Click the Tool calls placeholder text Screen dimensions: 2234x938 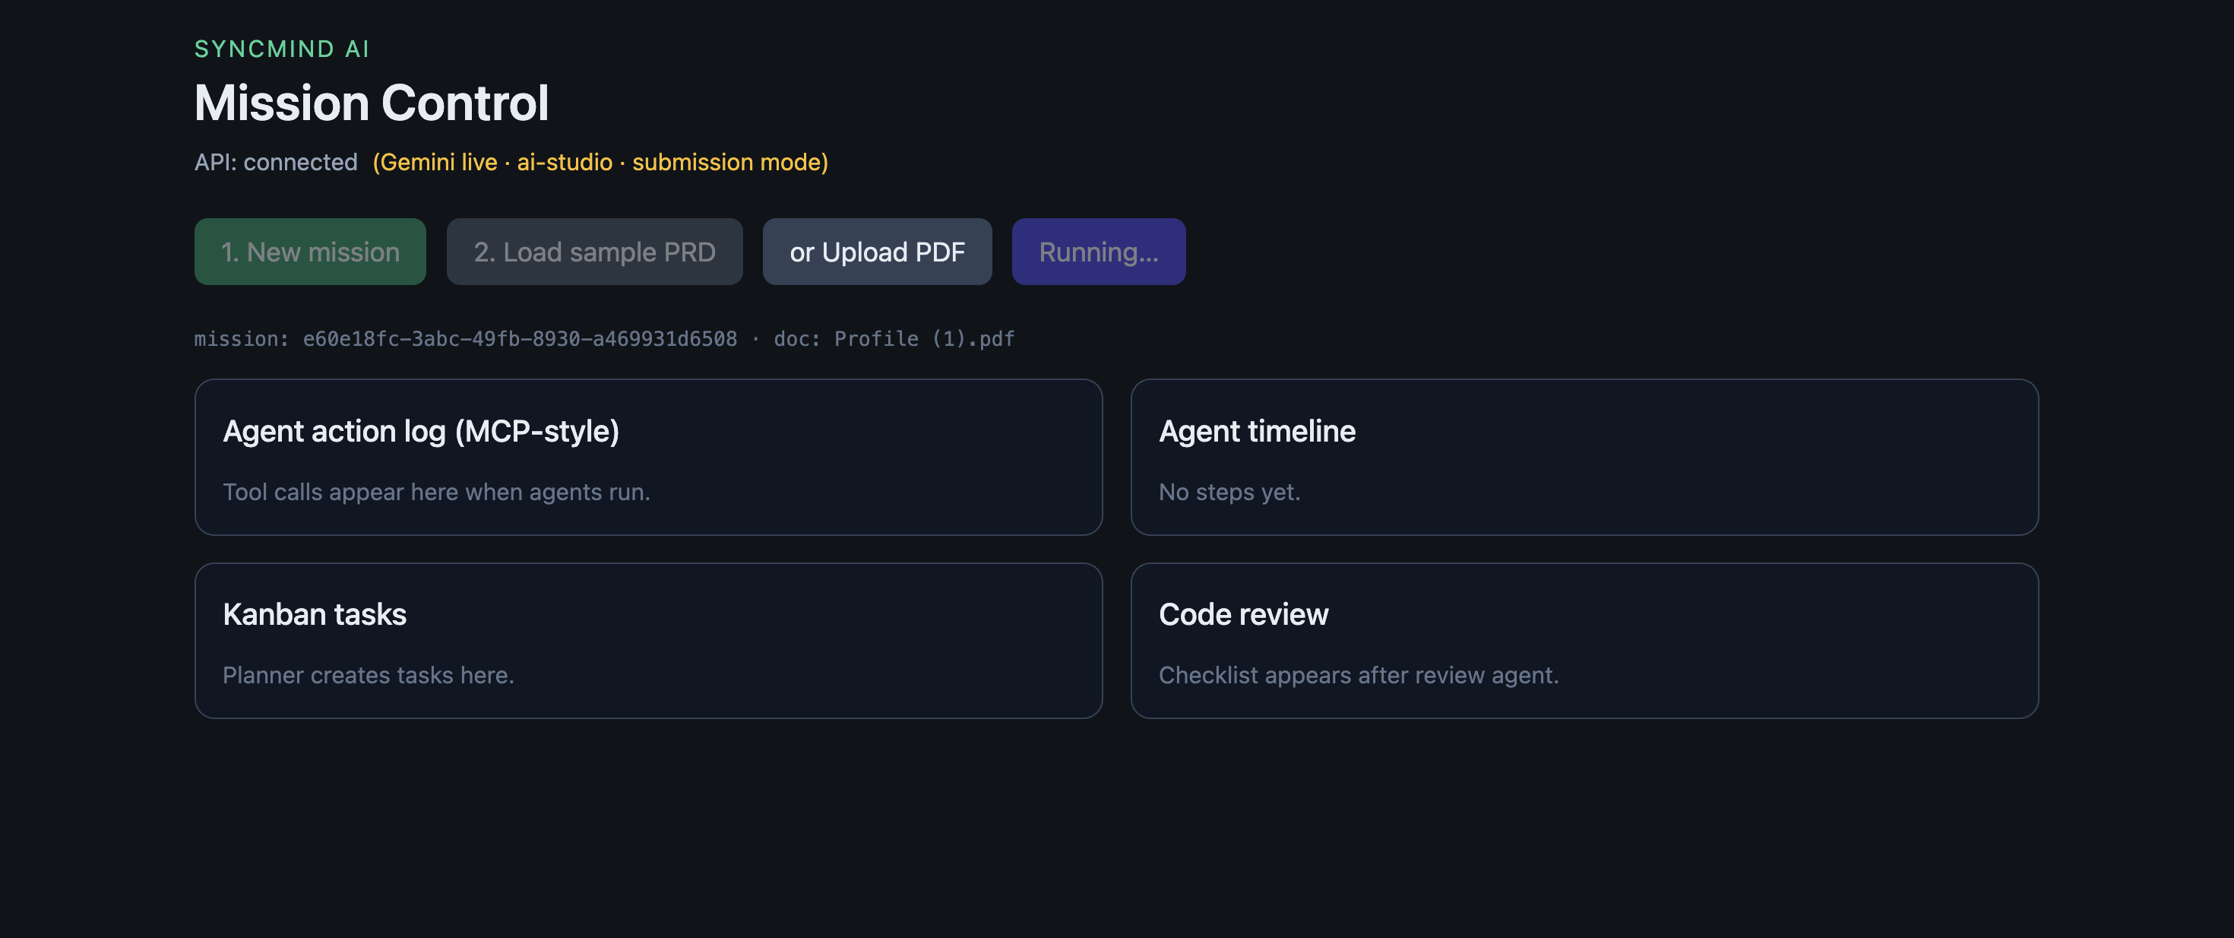pos(436,492)
